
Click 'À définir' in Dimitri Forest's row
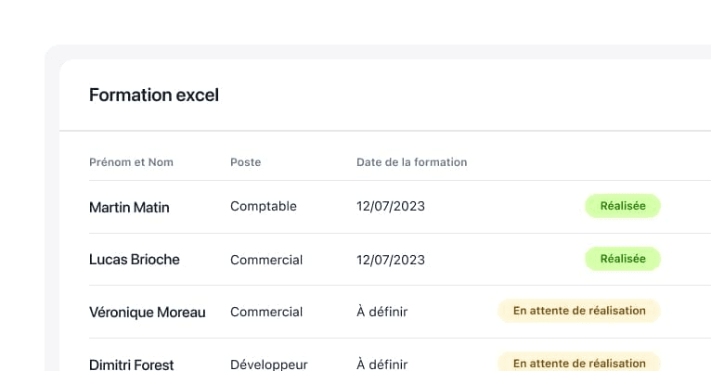[381, 365]
